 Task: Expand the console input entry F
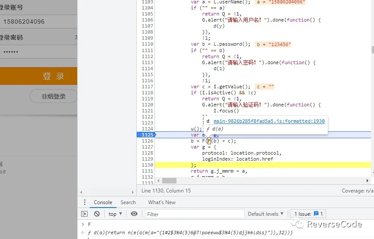pos(83,224)
